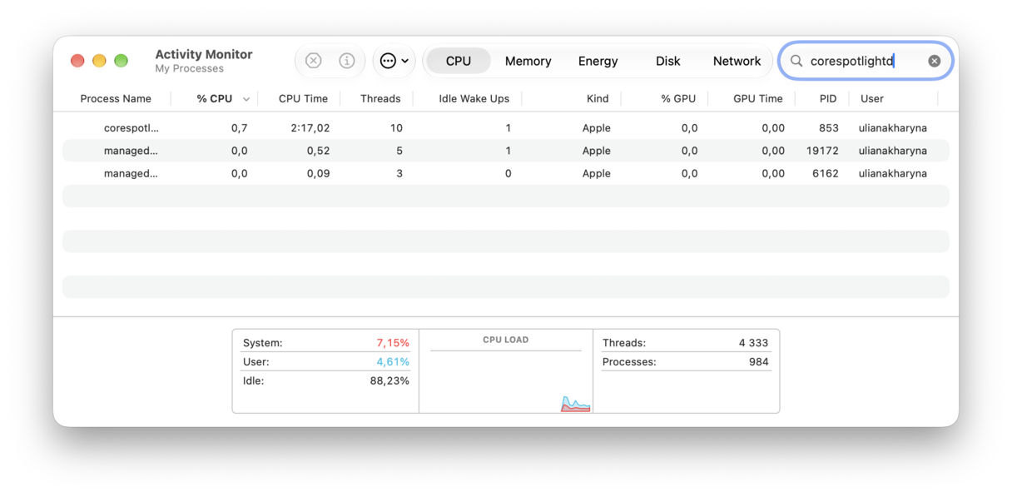
Task: Select the corespotl... process row
Action: coord(506,128)
